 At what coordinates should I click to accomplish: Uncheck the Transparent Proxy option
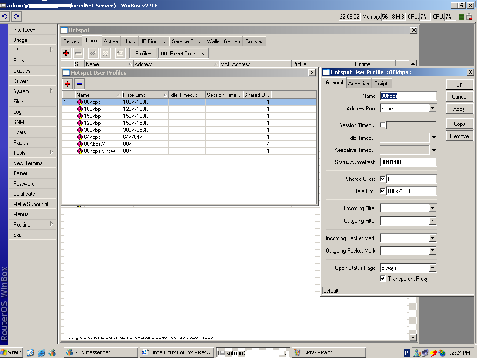[x=382, y=279]
